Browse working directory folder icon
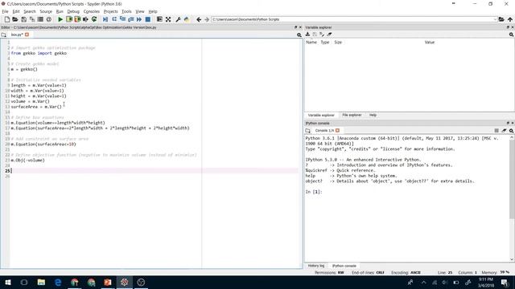 [501, 19]
